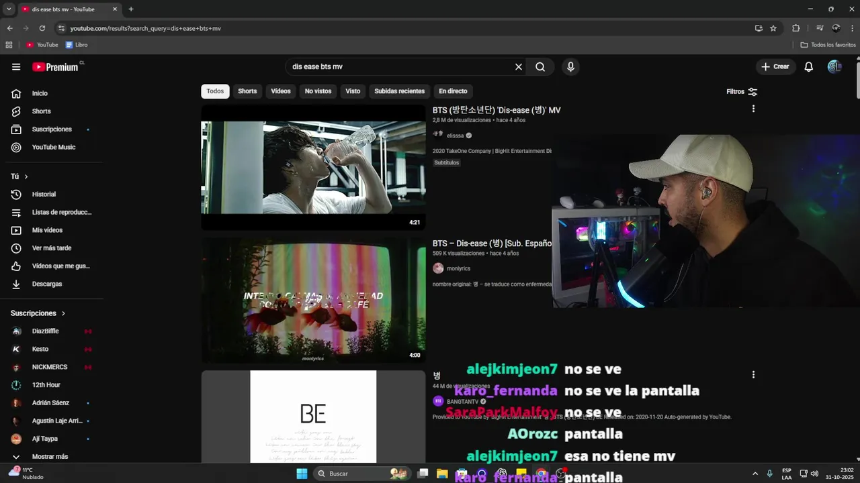Open the BANGTANTV channel
860x483 pixels.
(462, 401)
